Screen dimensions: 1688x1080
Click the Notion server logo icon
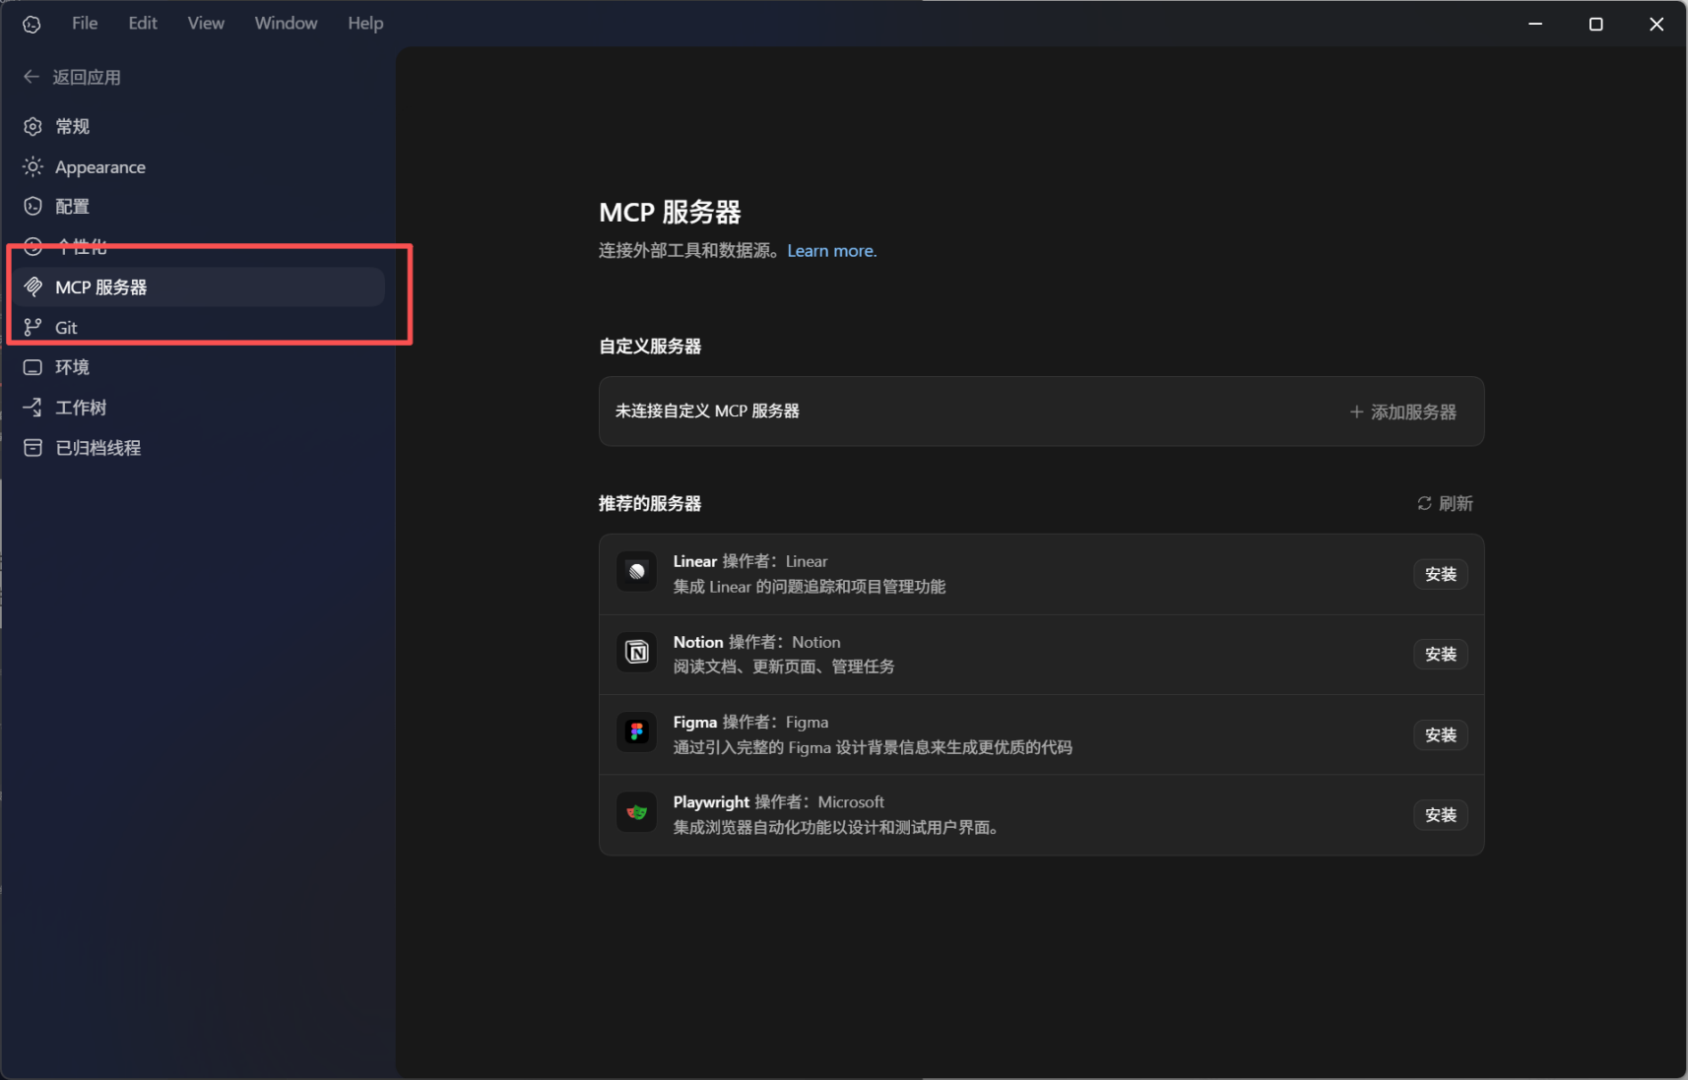click(x=636, y=652)
